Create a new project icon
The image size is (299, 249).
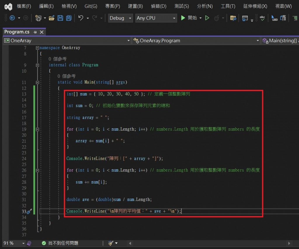[x=38, y=18]
